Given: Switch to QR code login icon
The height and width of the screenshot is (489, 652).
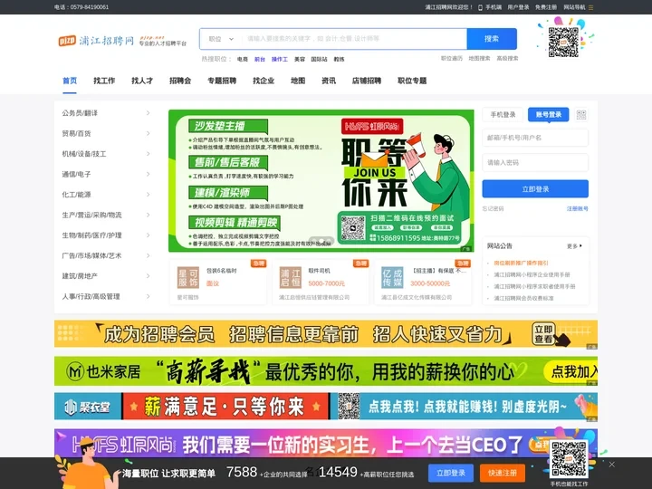Looking at the screenshot, I should click(x=581, y=115).
